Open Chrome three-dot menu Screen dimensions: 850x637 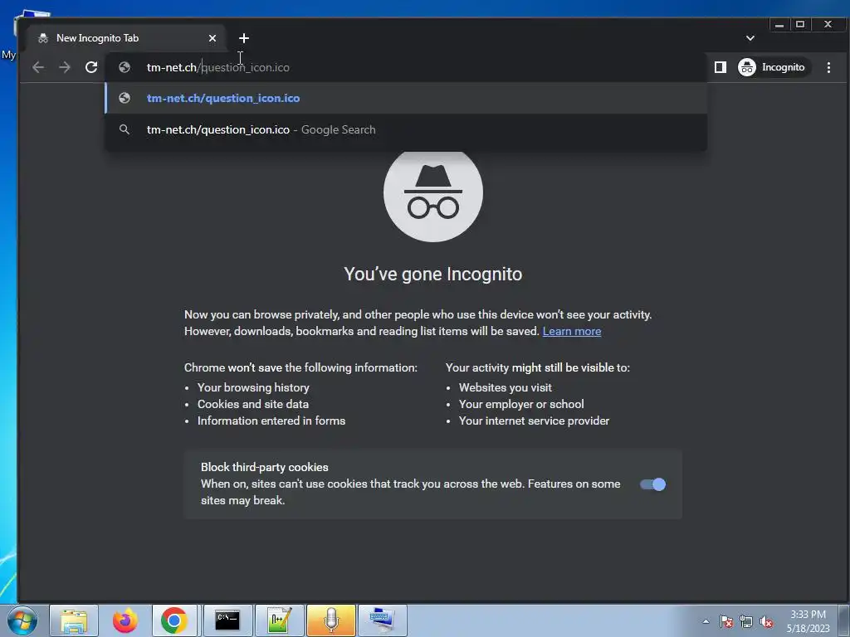(828, 67)
